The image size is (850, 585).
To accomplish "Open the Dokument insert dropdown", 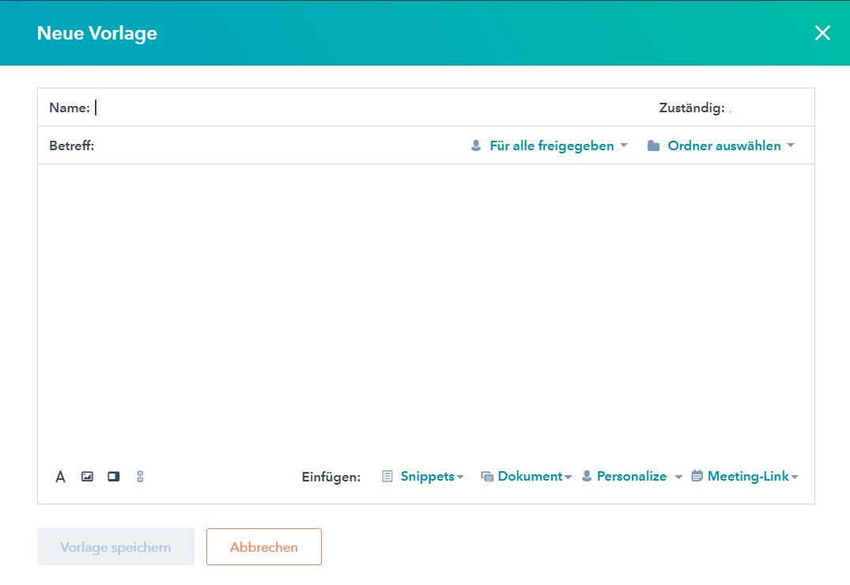I will coord(534,477).
